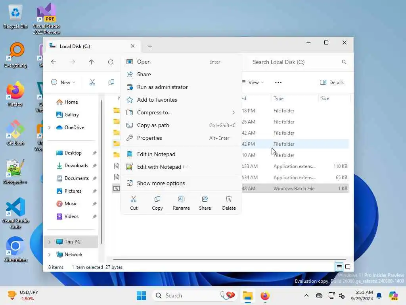Open the New dropdown menu
The width and height of the screenshot is (406, 305).
(x=63, y=83)
